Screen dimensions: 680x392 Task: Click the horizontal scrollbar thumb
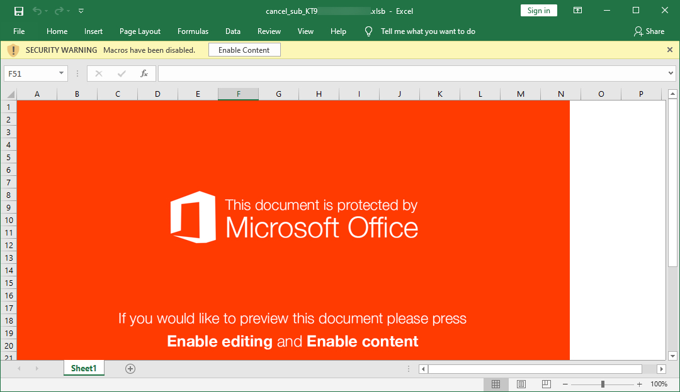[535, 369]
